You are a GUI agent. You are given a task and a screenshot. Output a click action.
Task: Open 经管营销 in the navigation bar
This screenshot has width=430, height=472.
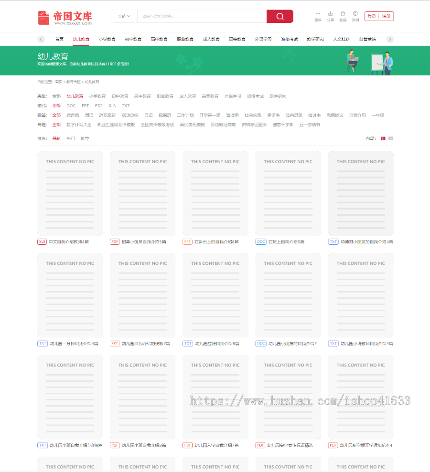pyautogui.click(x=367, y=39)
